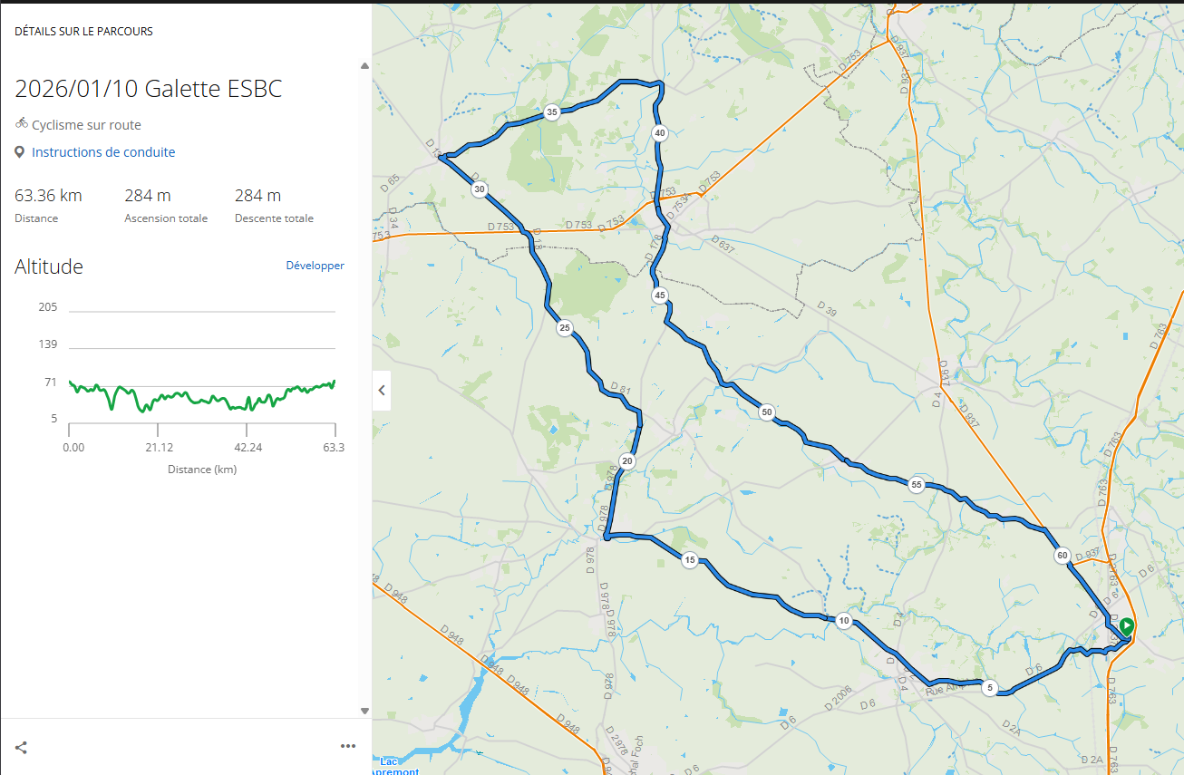This screenshot has width=1184, height=775.
Task: Expand the altitude chart with Développer
Action: pyautogui.click(x=315, y=266)
